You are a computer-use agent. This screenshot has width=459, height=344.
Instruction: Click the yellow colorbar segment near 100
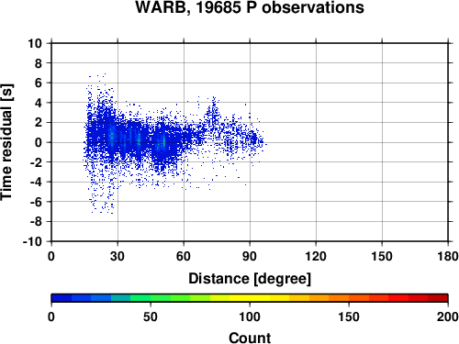tap(250, 297)
